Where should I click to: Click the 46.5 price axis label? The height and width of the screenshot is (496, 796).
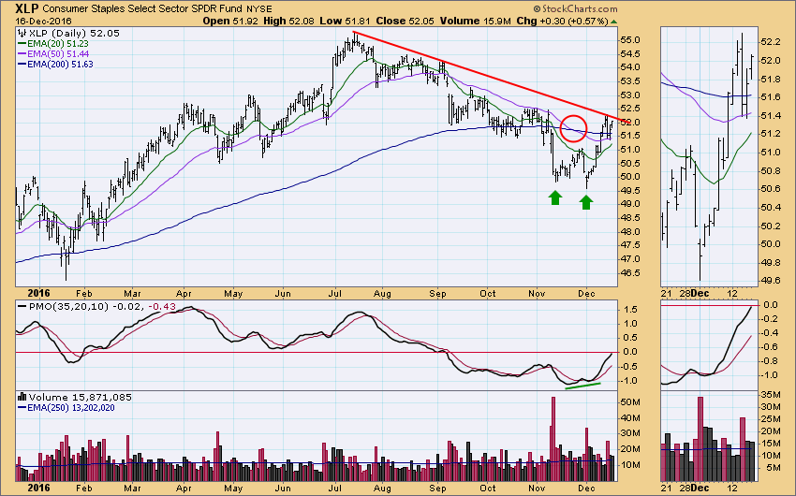point(632,273)
